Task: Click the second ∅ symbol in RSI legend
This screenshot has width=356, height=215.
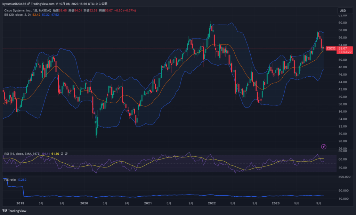Action: tap(66, 154)
